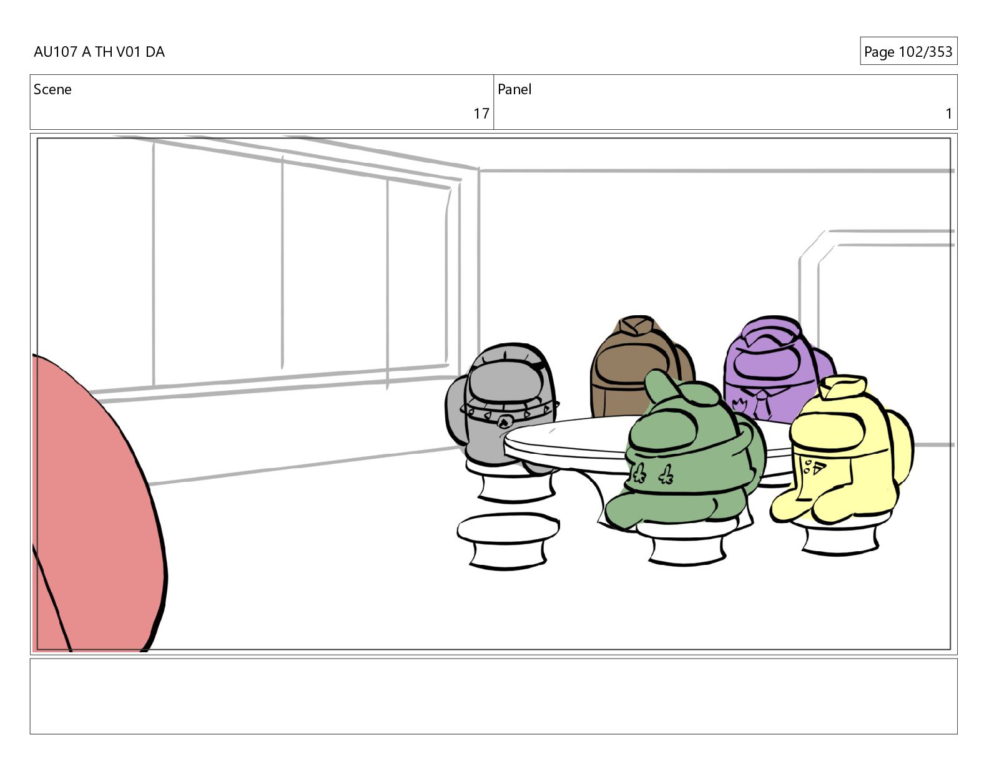
Task: Click the 'AU107 A TH V01 DA' title text
Action: 99,52
